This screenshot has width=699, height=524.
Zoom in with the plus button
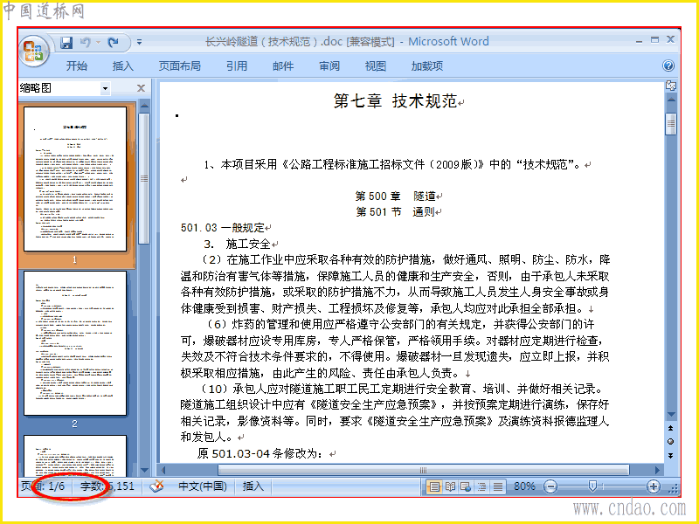click(653, 486)
